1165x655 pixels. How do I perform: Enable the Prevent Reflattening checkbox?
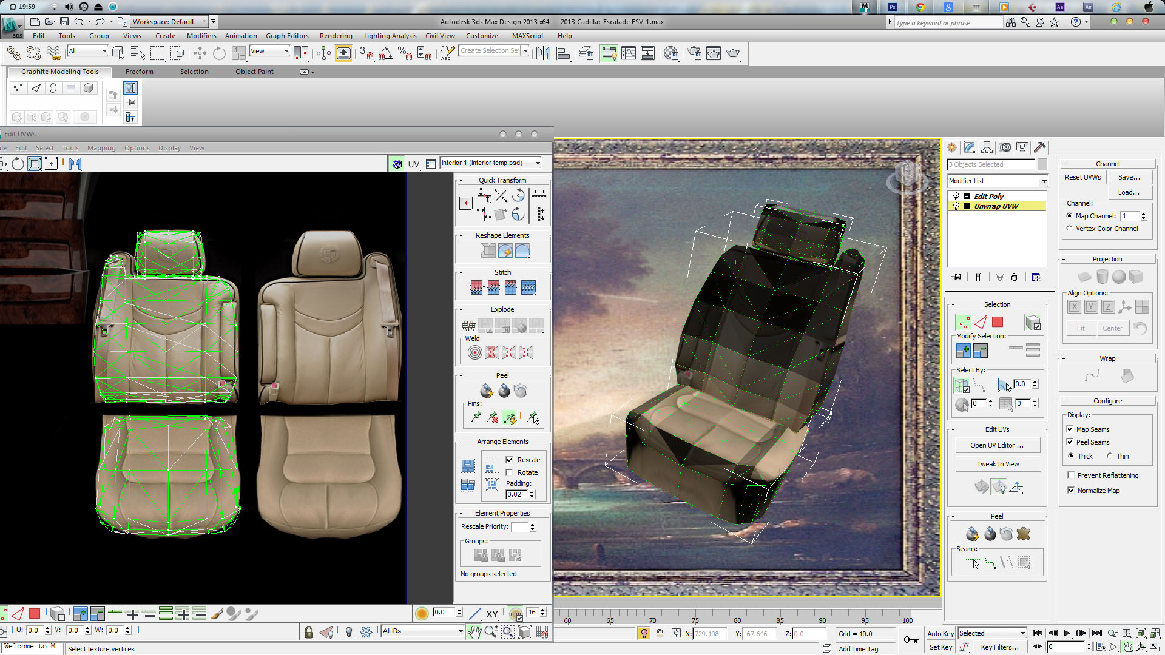1071,475
